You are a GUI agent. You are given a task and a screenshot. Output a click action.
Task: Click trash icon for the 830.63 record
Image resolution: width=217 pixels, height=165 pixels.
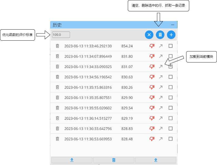click(x=58, y=77)
